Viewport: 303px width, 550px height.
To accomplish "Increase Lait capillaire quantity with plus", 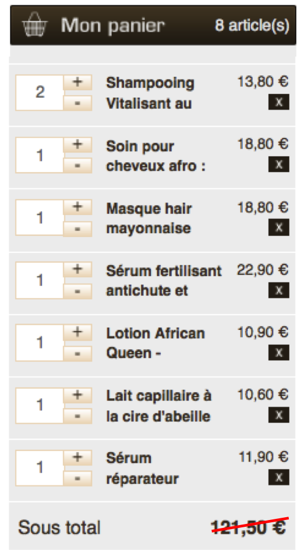I will pyautogui.click(x=78, y=396).
